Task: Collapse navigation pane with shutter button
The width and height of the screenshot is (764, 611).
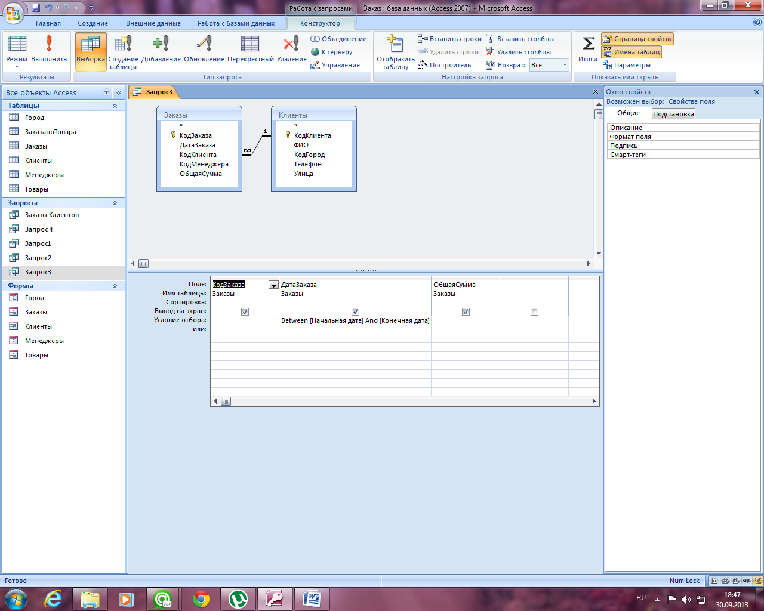Action: (x=119, y=92)
